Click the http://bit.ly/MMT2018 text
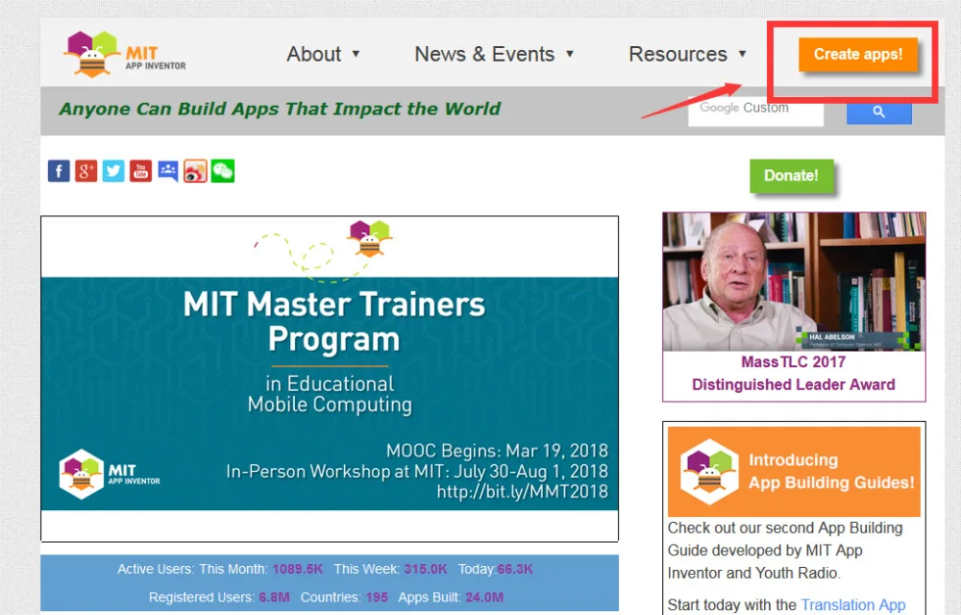This screenshot has width=961, height=615. [522, 492]
